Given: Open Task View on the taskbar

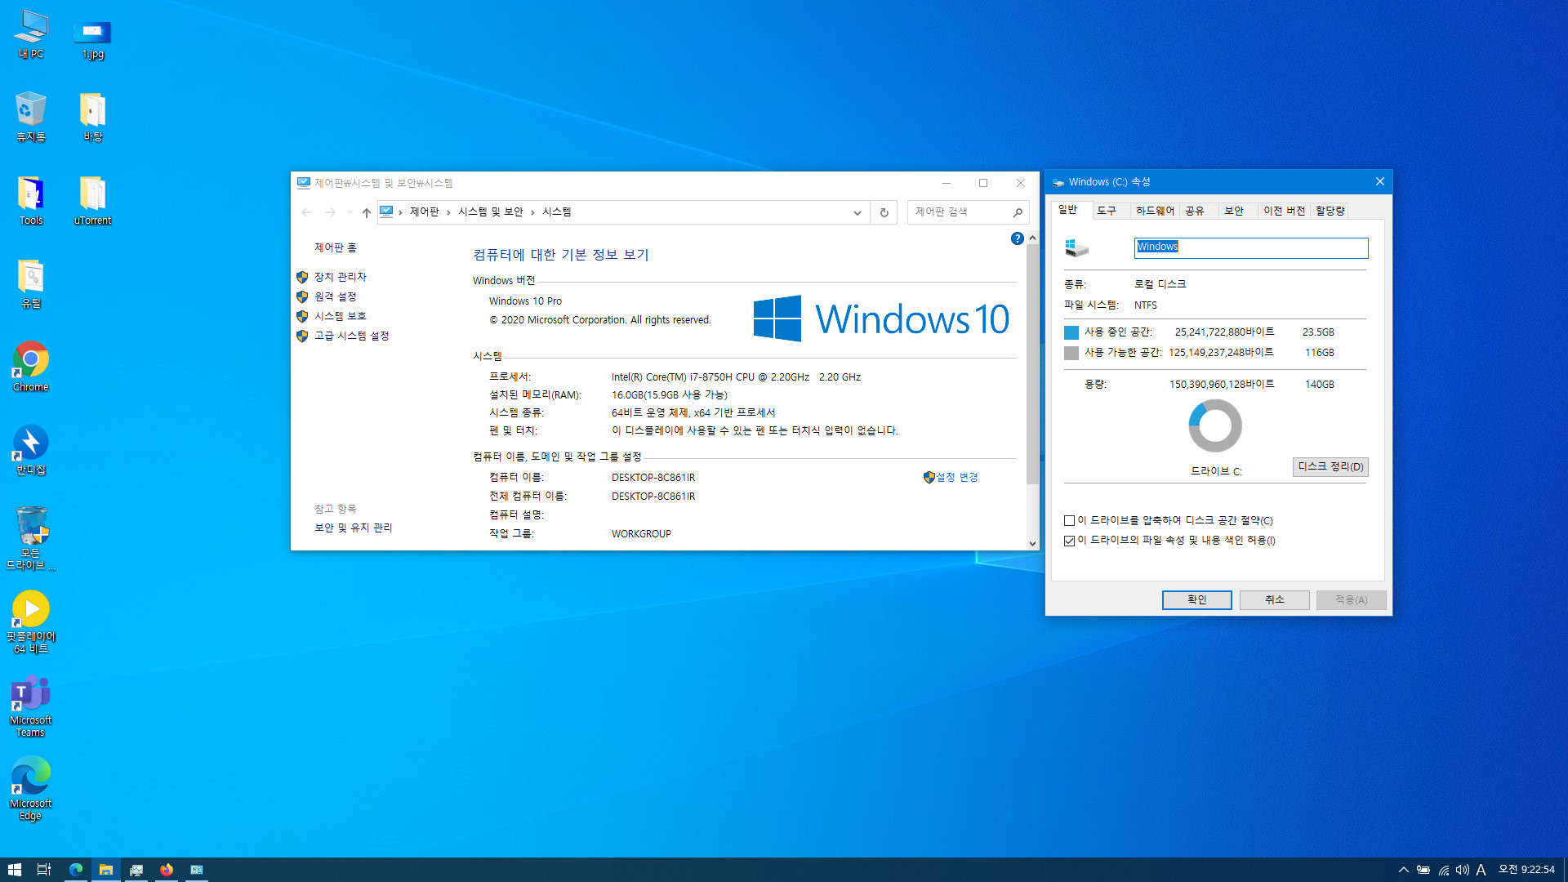Looking at the screenshot, I should (x=44, y=870).
